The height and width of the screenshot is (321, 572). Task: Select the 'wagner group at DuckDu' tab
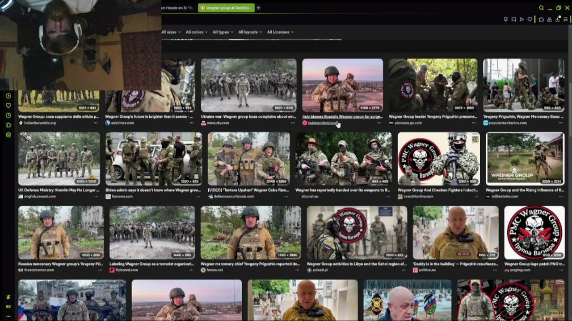[x=226, y=8]
